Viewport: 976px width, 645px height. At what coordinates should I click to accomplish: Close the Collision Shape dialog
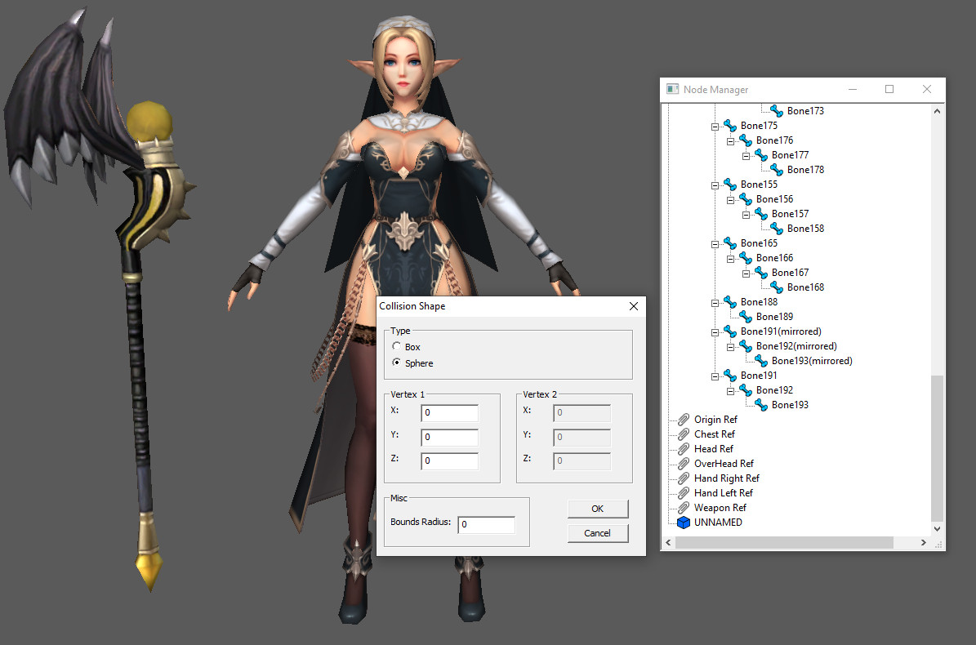click(x=634, y=306)
